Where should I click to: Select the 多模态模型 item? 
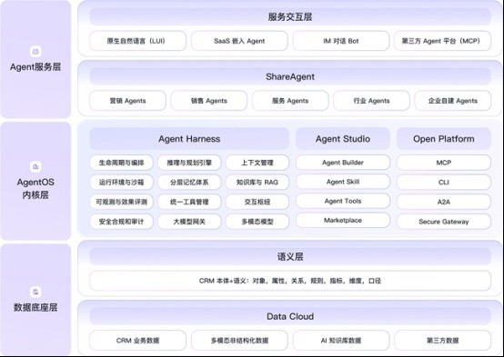point(257,222)
